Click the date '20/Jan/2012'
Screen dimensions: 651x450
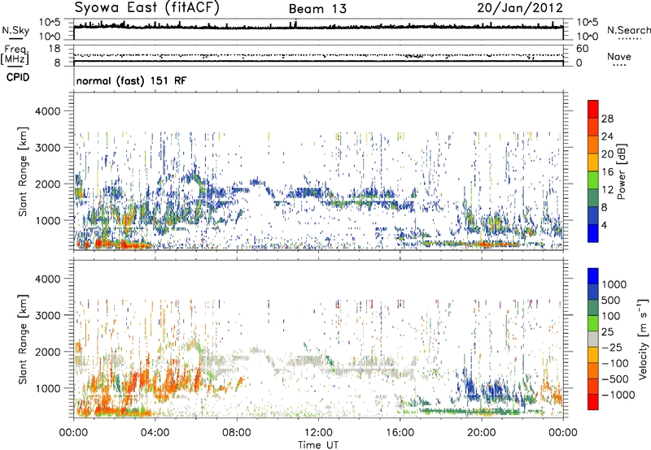(x=520, y=8)
